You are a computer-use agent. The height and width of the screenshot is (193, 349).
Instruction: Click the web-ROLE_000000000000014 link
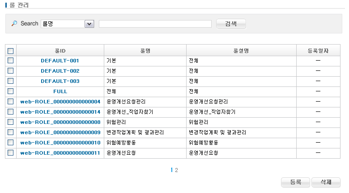(60, 112)
